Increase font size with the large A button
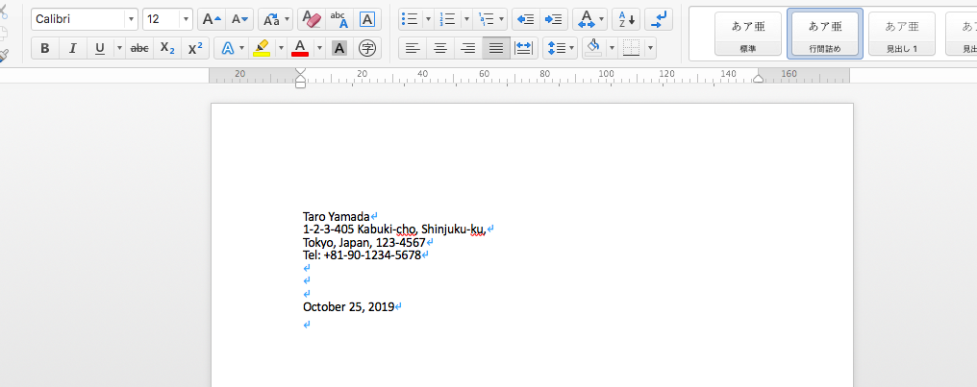 coord(211,19)
